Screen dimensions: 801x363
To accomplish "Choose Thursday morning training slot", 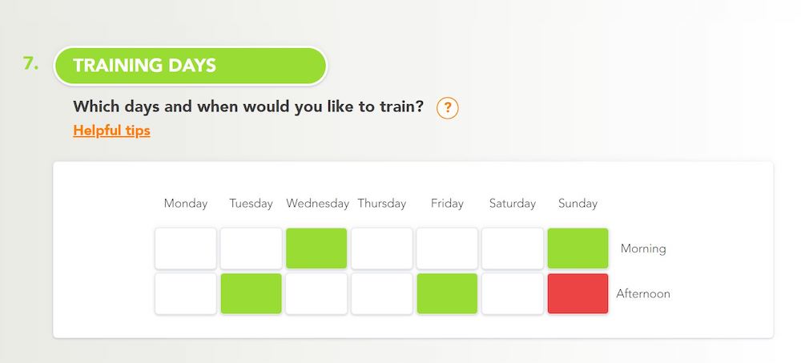I will tap(381, 248).
